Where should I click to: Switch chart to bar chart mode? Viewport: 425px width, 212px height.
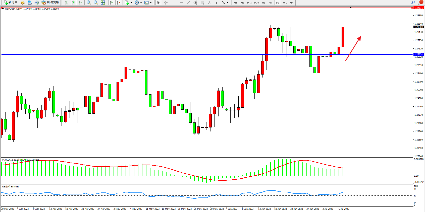point(66,3)
